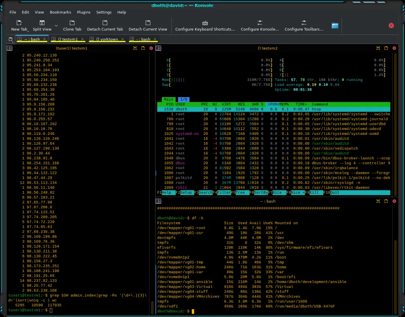
Task: Click the Clone Tab toolbar icon
Action: [72, 23]
